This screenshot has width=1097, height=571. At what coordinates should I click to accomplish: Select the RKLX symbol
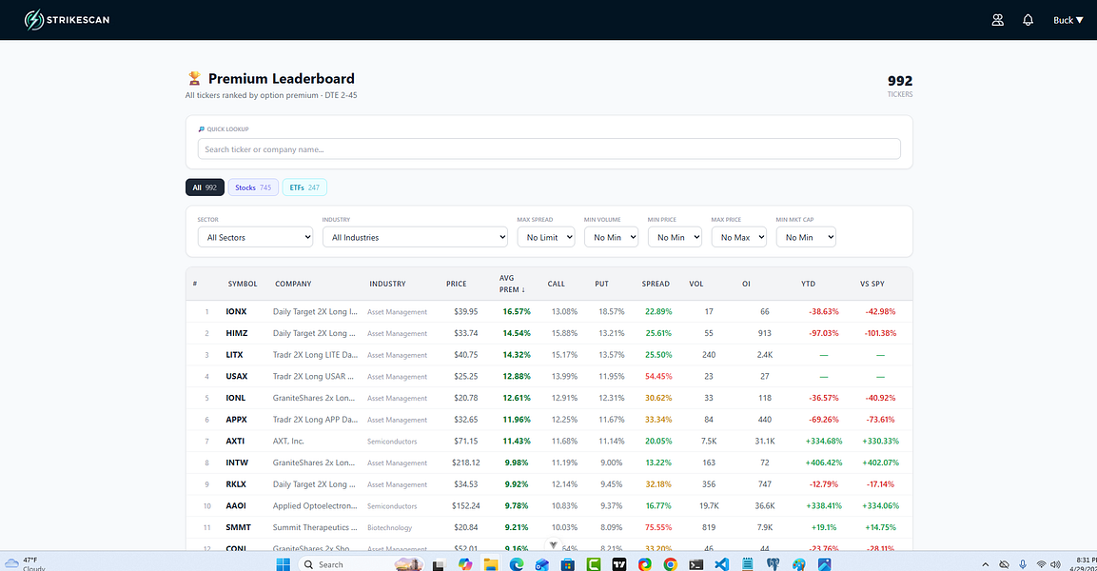pyautogui.click(x=237, y=484)
